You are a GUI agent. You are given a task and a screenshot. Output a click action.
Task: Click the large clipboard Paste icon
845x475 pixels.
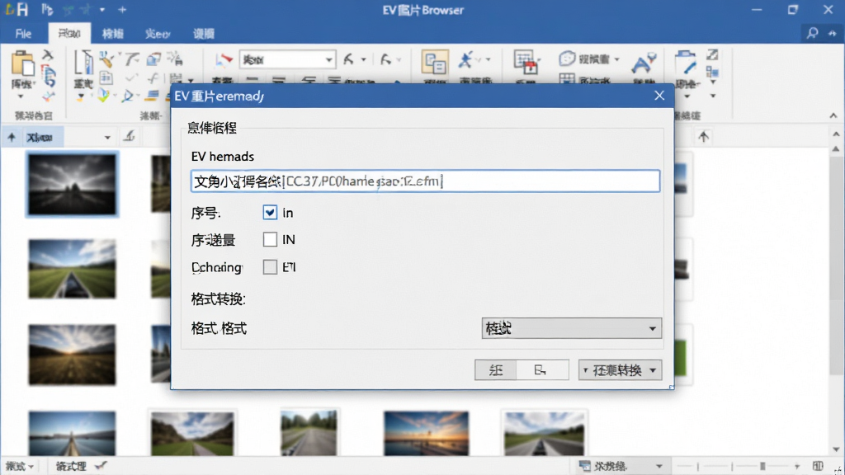pyautogui.click(x=22, y=63)
